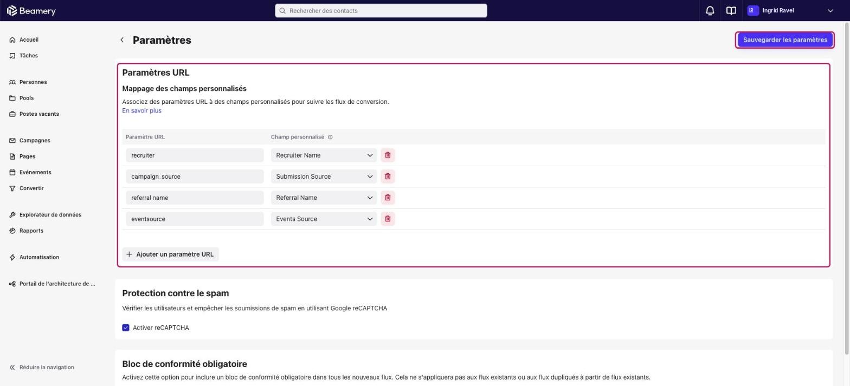
Task: Focus the Rechercher des contacts field
Action: tap(381, 11)
